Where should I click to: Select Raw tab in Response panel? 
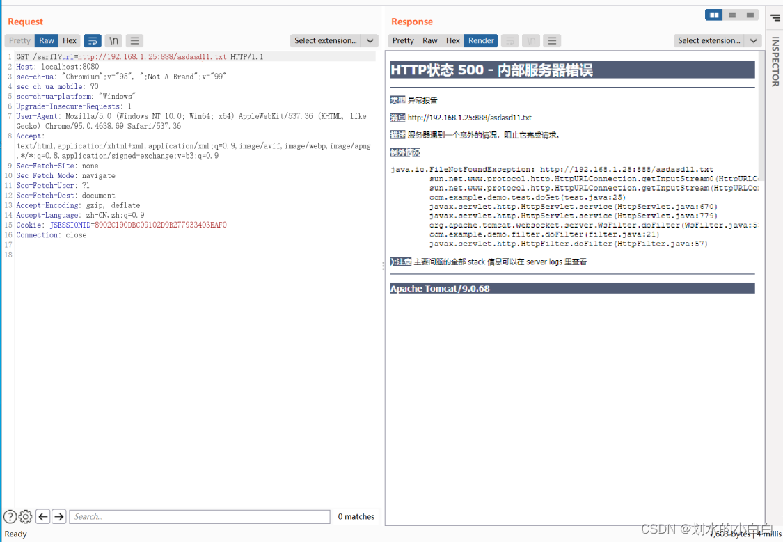click(430, 41)
